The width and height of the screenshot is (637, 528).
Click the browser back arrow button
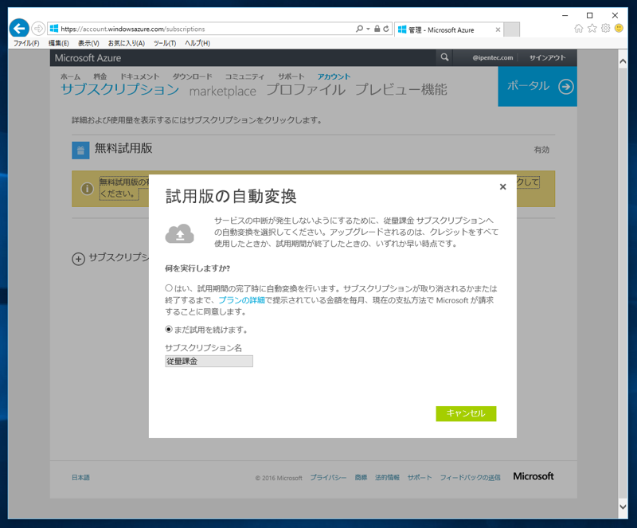point(19,29)
